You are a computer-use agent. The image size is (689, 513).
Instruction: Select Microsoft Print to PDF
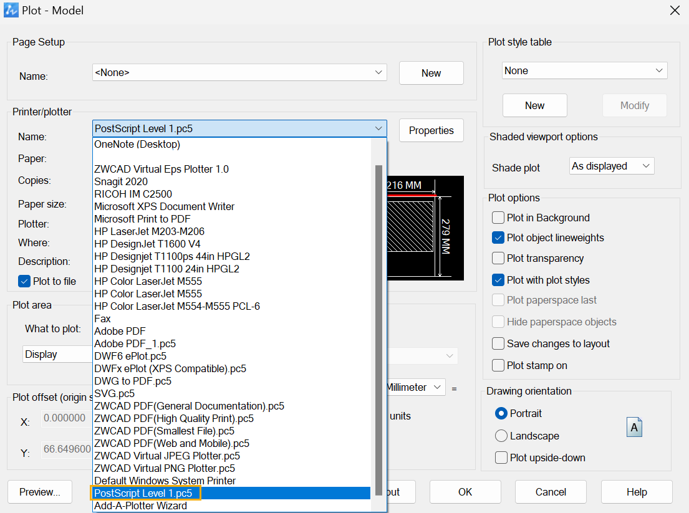232,219
